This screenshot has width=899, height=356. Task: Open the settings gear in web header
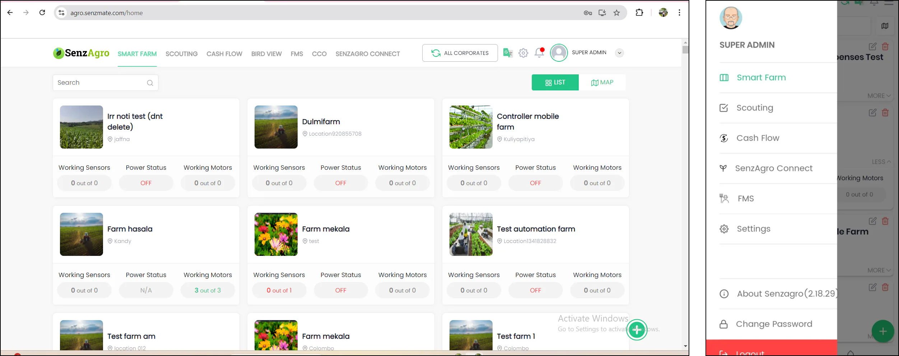click(523, 53)
